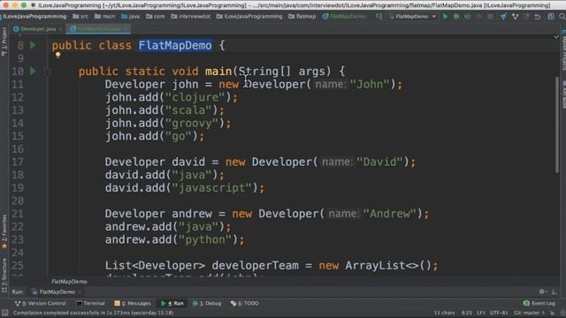566x318 pixels.
Task: Click ILoveJavaProgramming root breadcrumb
Action: pos(34,17)
